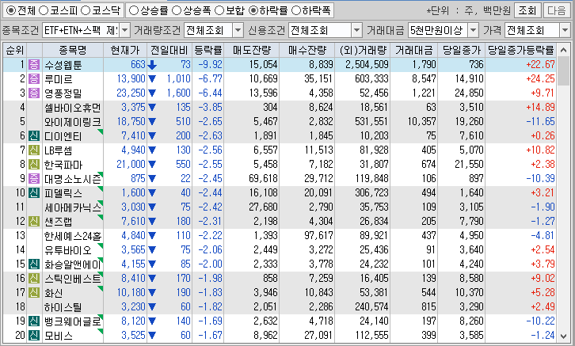Click the 신 badge for 샌즈랩

click(34, 222)
